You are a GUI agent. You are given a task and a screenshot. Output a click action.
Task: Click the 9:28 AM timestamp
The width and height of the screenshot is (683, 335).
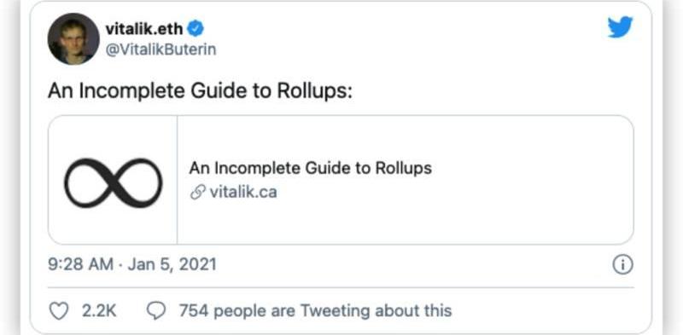coord(80,264)
